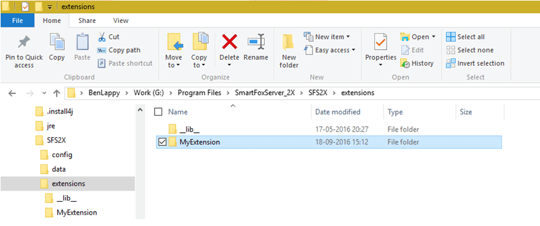Switch to the Home tab
This screenshot has width=540, height=226.
point(52,20)
